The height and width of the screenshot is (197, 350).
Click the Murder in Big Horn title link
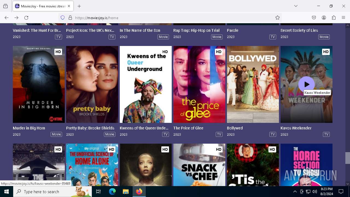pyautogui.click(x=29, y=128)
